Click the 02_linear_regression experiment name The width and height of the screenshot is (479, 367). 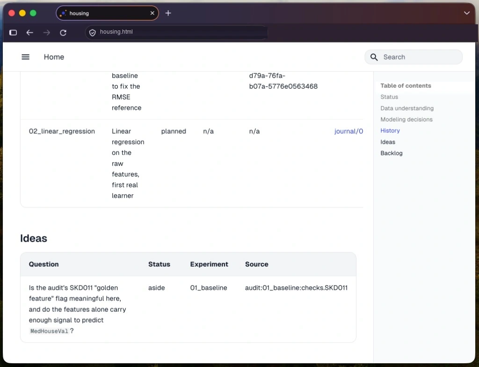pyautogui.click(x=62, y=131)
